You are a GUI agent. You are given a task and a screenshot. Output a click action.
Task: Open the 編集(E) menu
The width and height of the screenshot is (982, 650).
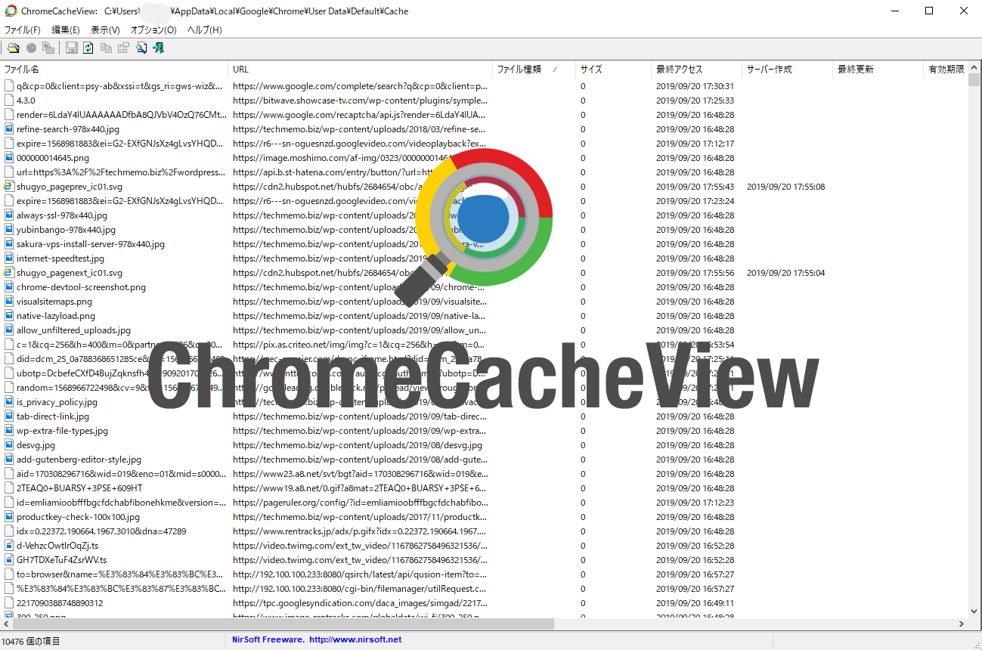[x=66, y=30]
